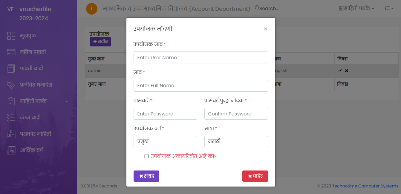Click the प्रलंबित धनादेश tag icon
This screenshot has width=401, height=194.
11,85
